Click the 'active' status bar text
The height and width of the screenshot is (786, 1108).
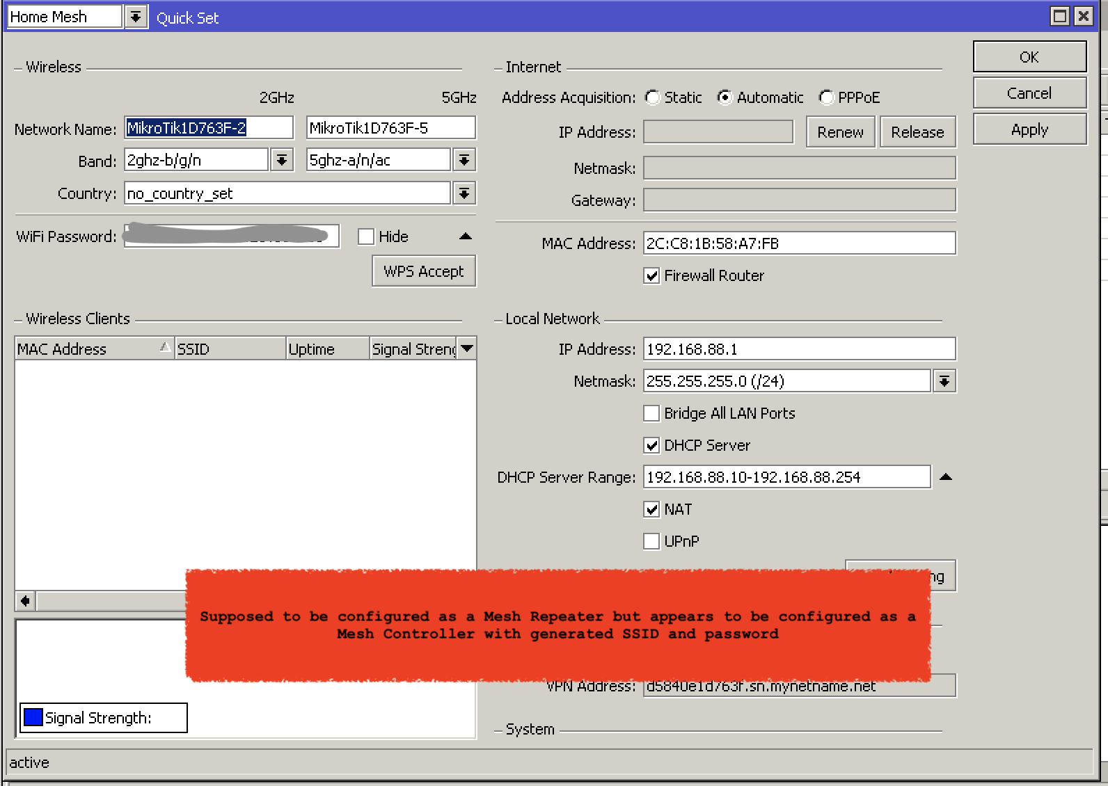pyautogui.click(x=29, y=762)
